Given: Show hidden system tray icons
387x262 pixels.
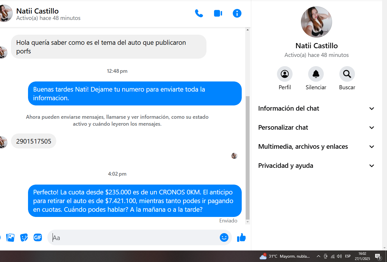Looking at the screenshot, I should click(318, 256).
